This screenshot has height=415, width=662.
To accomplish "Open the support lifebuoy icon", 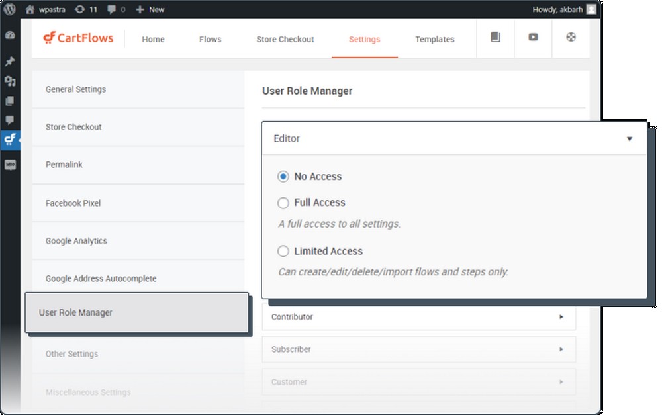I will (x=571, y=37).
